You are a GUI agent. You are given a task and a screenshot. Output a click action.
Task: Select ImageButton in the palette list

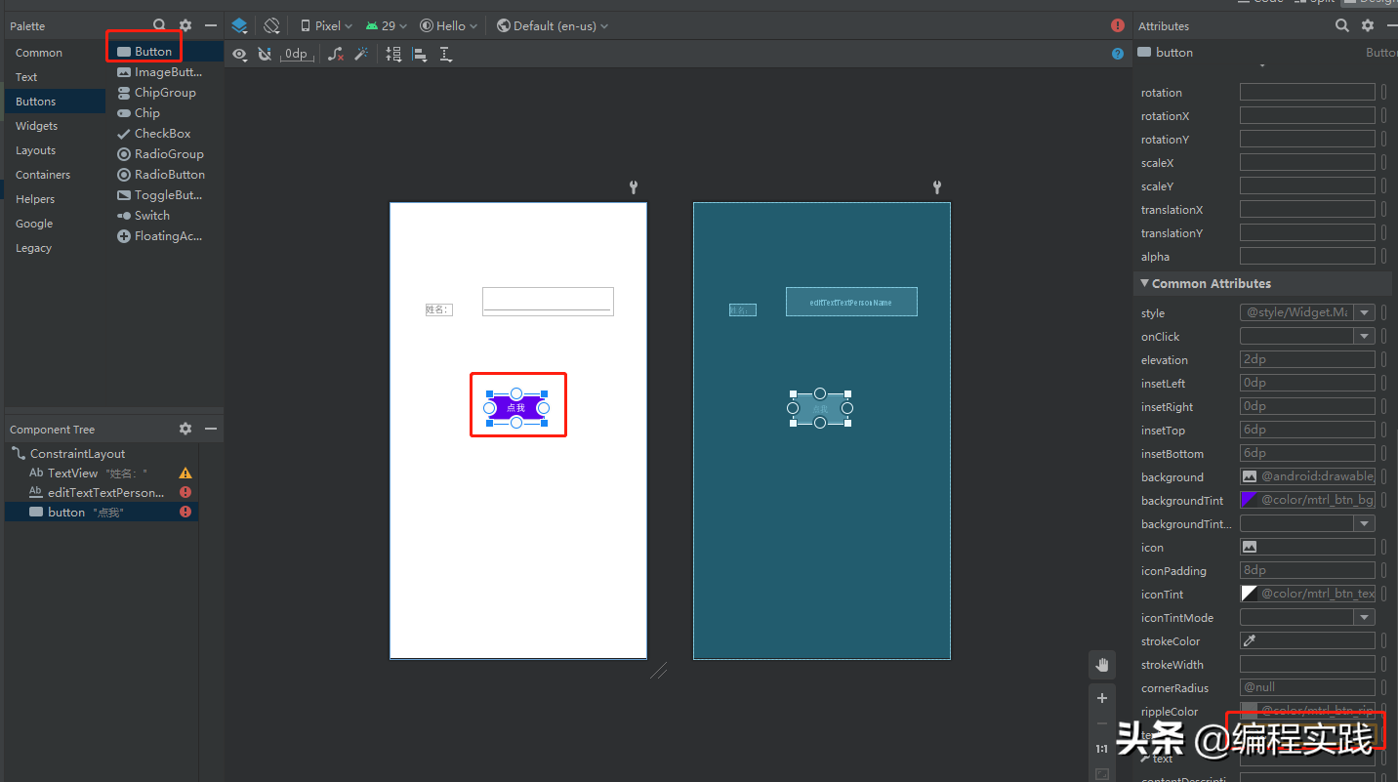[x=164, y=72]
